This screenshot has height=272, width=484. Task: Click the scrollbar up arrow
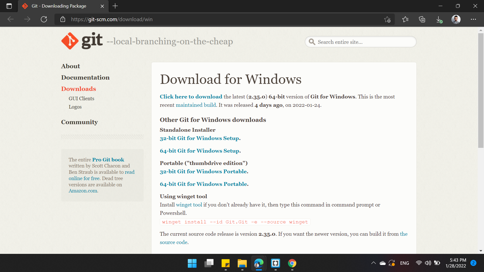pyautogui.click(x=481, y=30)
